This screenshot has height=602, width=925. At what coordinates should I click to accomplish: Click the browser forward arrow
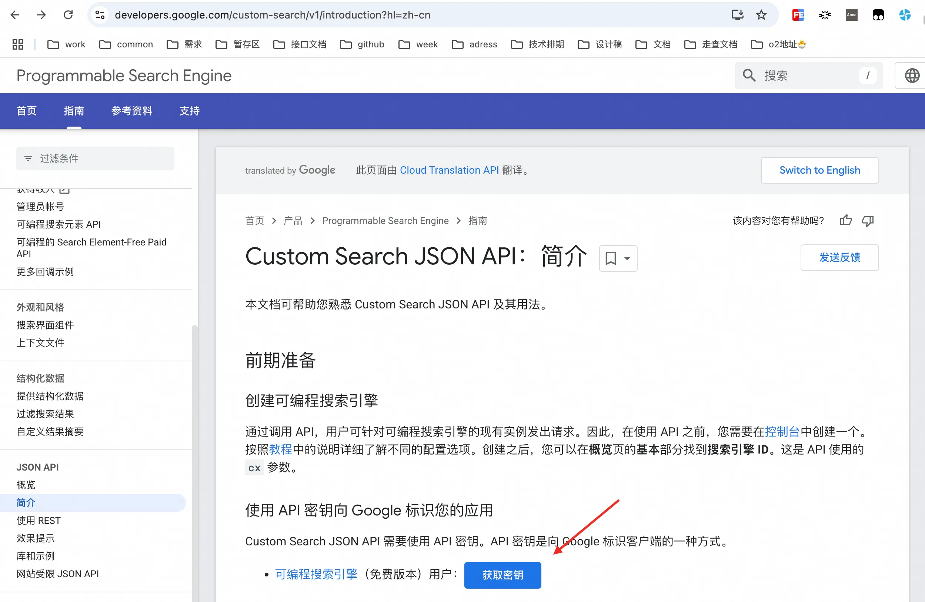coord(41,15)
